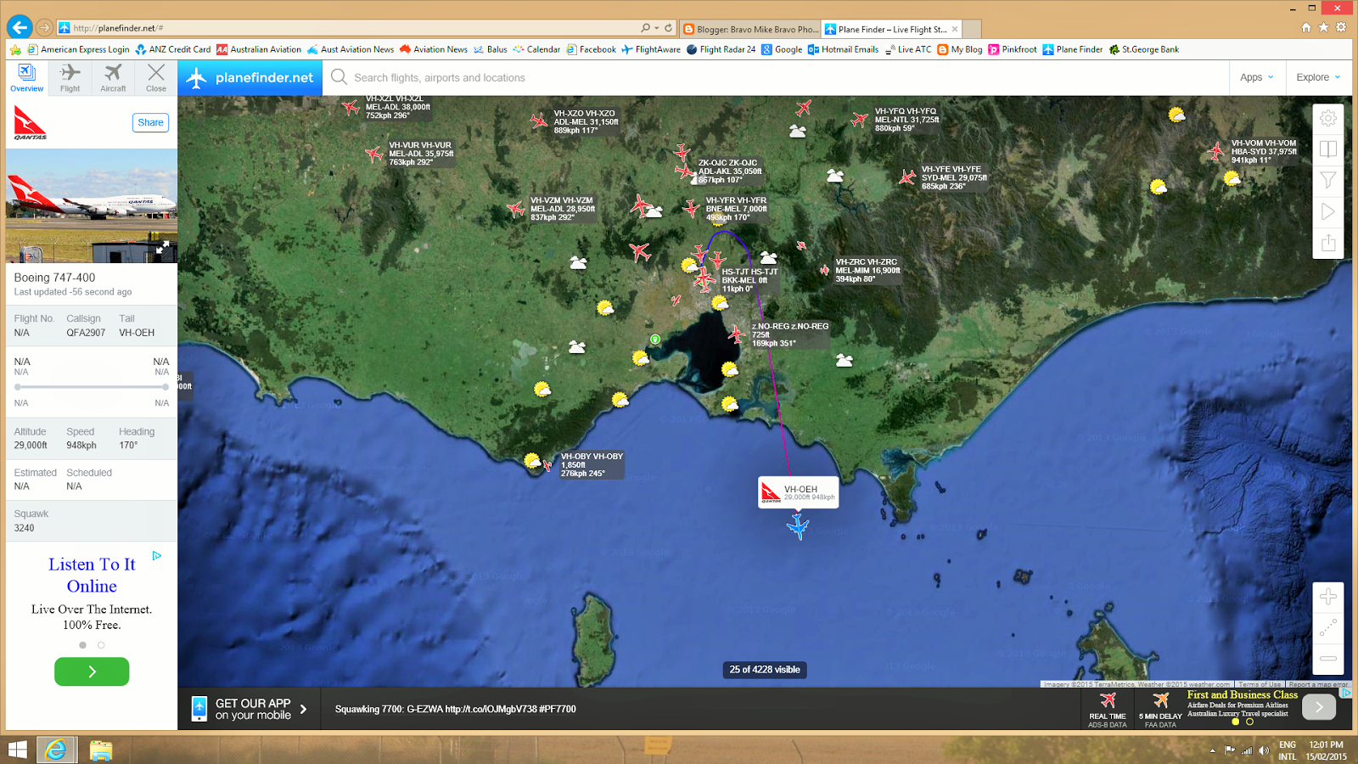The image size is (1358, 764).
Task: Refresh the page in browser
Action: (669, 28)
